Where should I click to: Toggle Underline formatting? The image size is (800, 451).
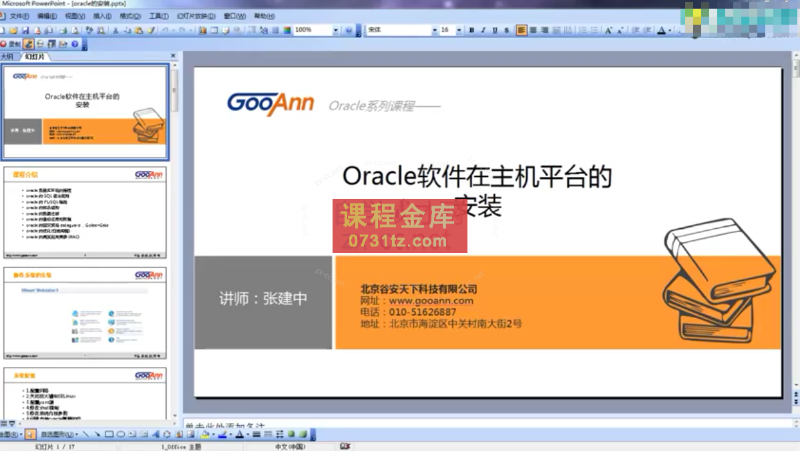click(x=495, y=31)
